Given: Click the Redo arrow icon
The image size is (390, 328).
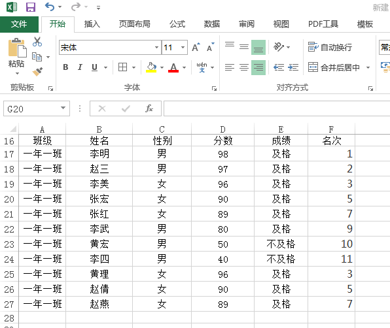Looking at the screenshot, I should click(x=76, y=7).
